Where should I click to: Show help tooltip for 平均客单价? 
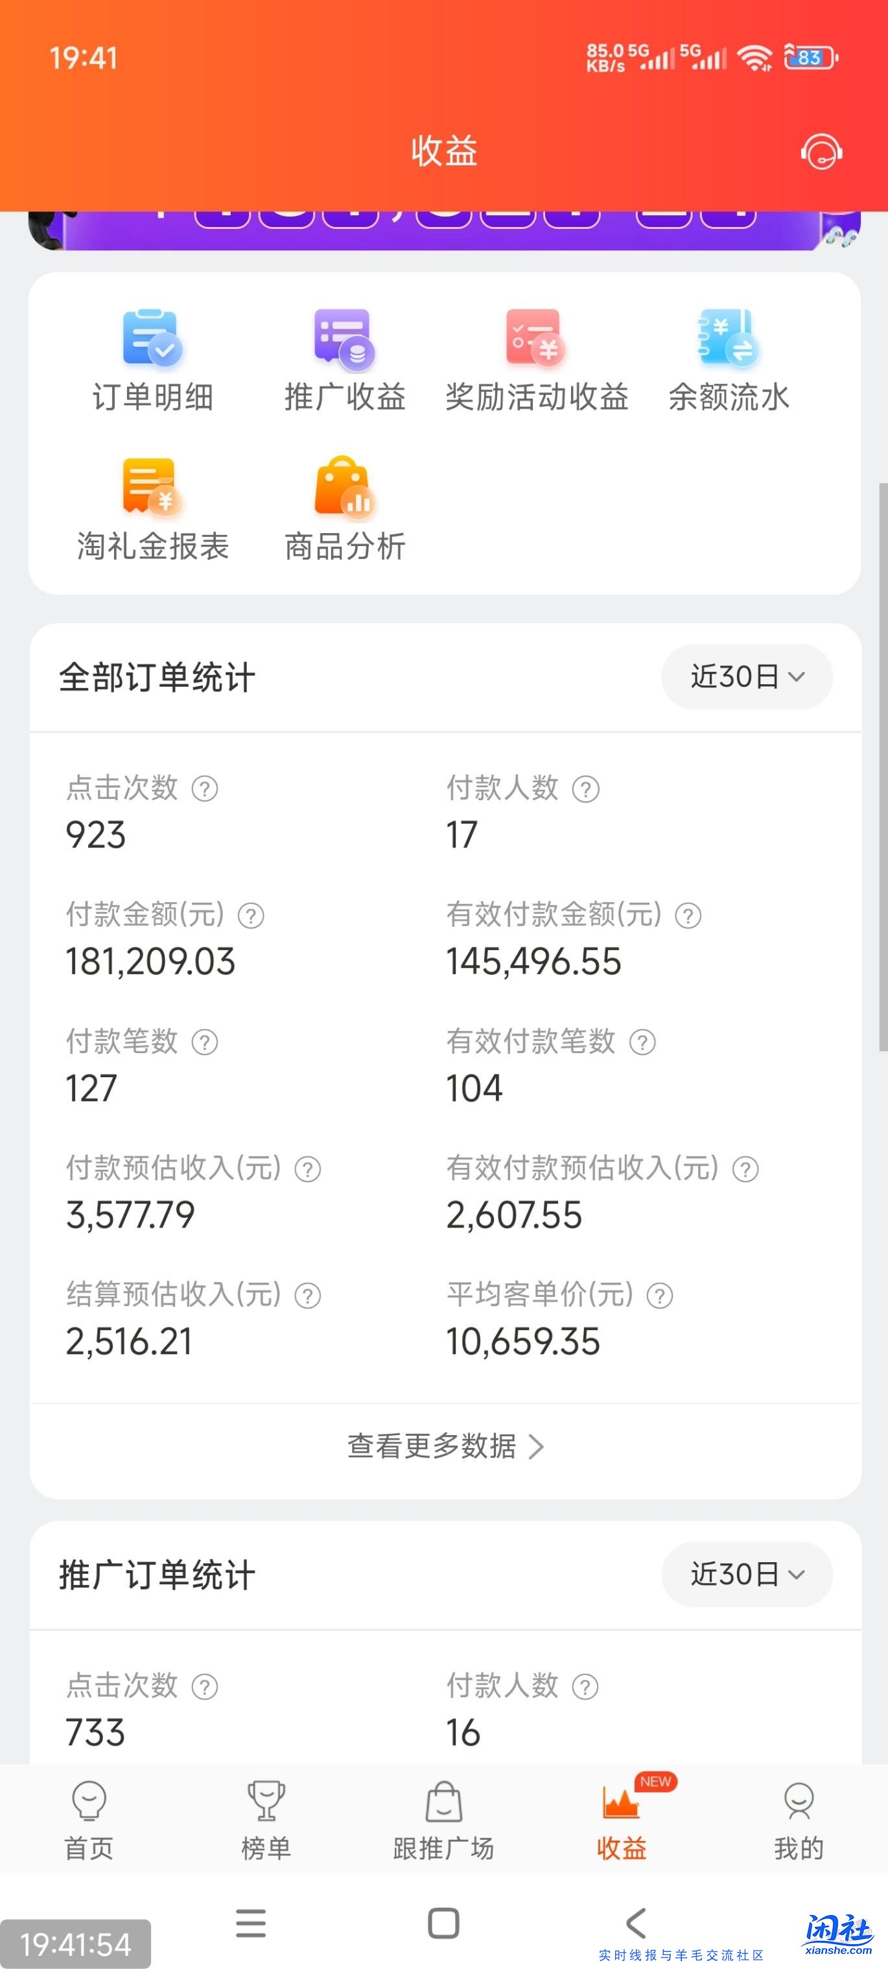tap(660, 1294)
